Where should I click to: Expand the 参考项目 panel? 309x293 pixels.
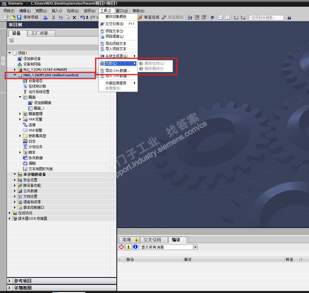tap(9, 281)
